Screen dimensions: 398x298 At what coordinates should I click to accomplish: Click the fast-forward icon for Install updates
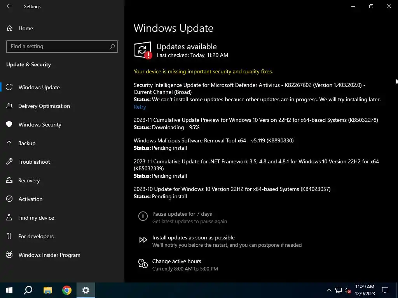point(143,240)
